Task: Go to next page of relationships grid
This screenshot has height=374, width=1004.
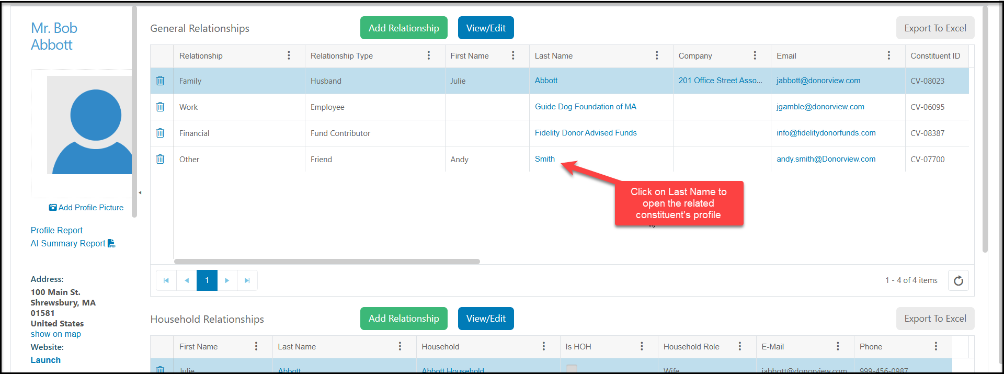Action: point(227,280)
